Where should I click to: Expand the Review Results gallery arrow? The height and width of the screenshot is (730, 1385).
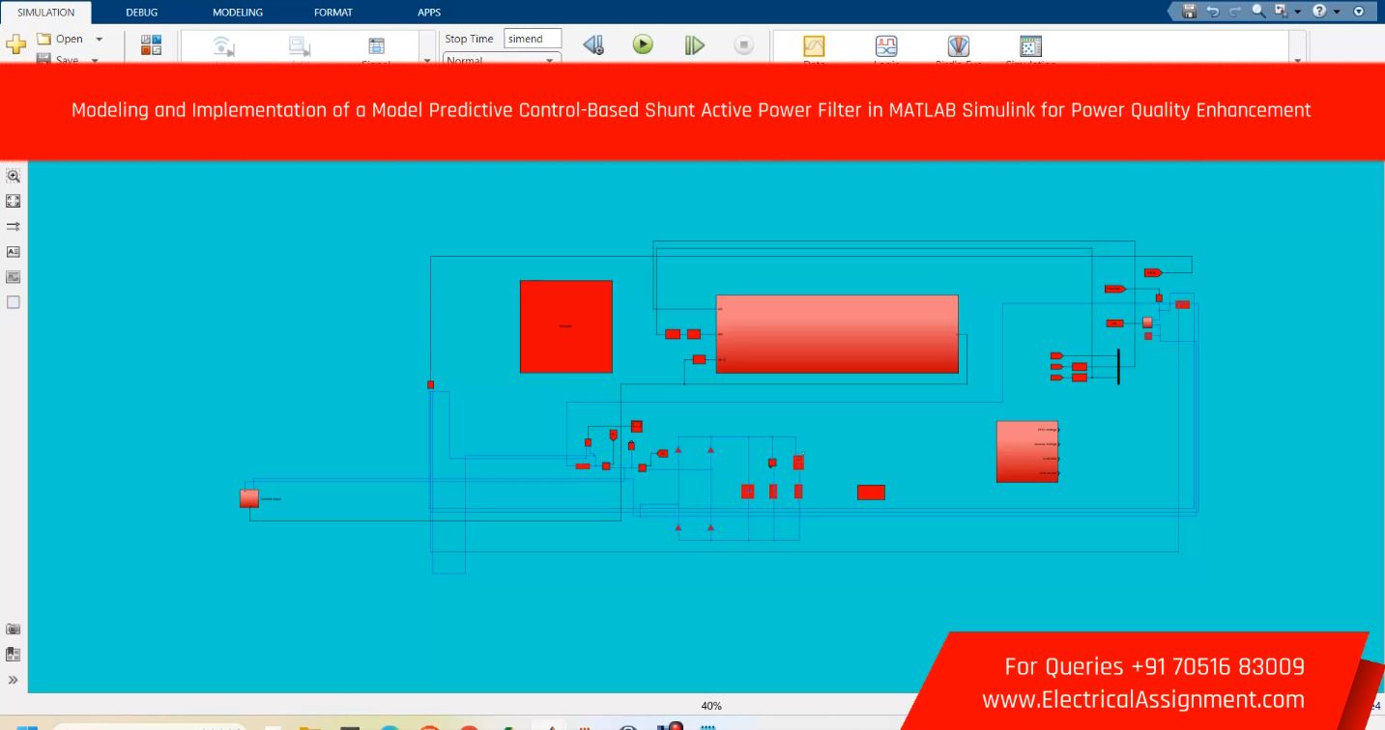(x=1297, y=60)
